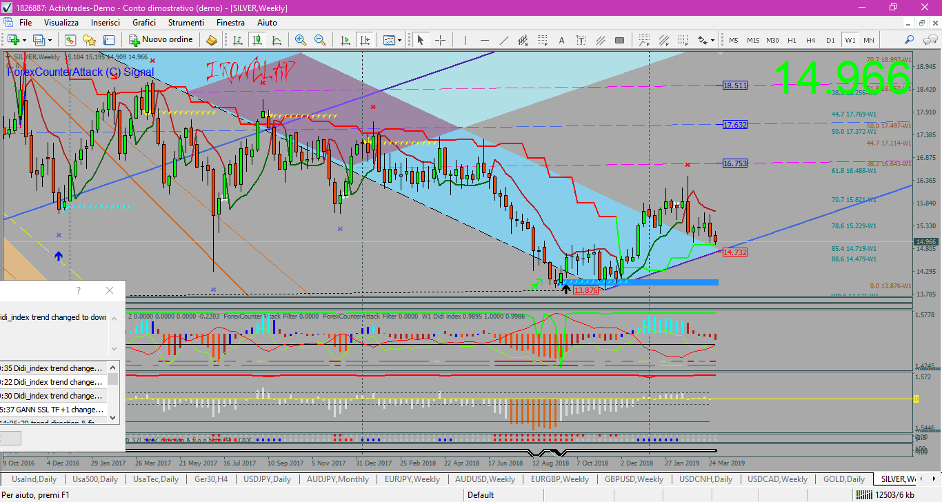This screenshot has width=942, height=502.
Task: Switch chart to candlesticks mode
Action: coord(257,40)
